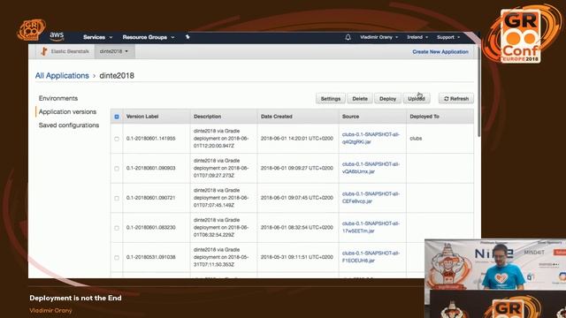This screenshot has width=566, height=318.
Task: Click the Deploy button
Action: (x=387, y=98)
